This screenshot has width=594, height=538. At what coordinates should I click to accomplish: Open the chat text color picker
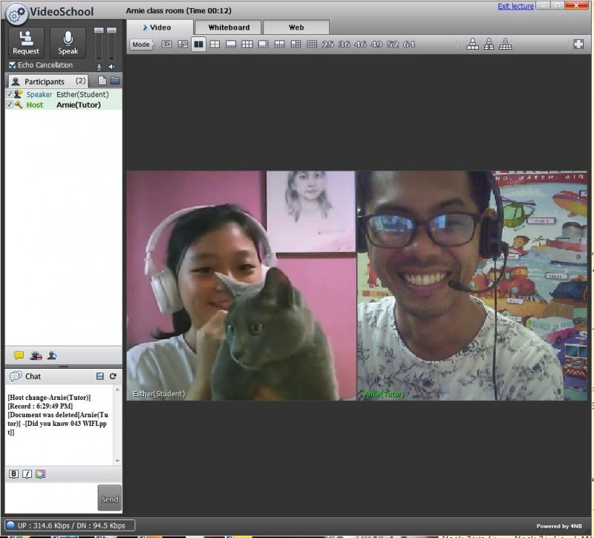pos(40,474)
